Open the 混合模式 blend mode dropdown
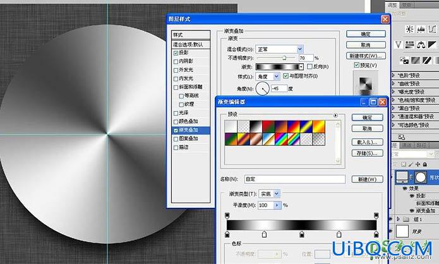 coord(300,49)
